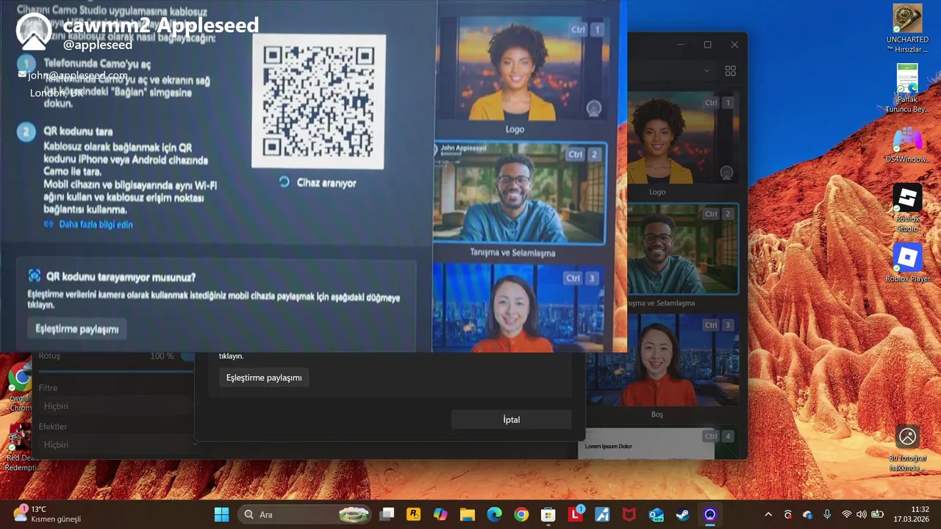The image size is (941, 529).
Task: Launch DS4Windows desktop shortcut
Action: point(907,145)
